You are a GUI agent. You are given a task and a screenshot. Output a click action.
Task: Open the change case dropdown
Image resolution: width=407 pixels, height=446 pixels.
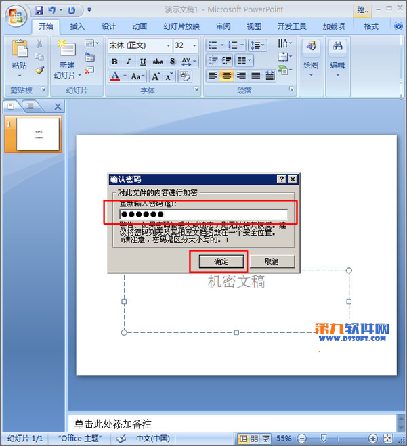click(137, 76)
